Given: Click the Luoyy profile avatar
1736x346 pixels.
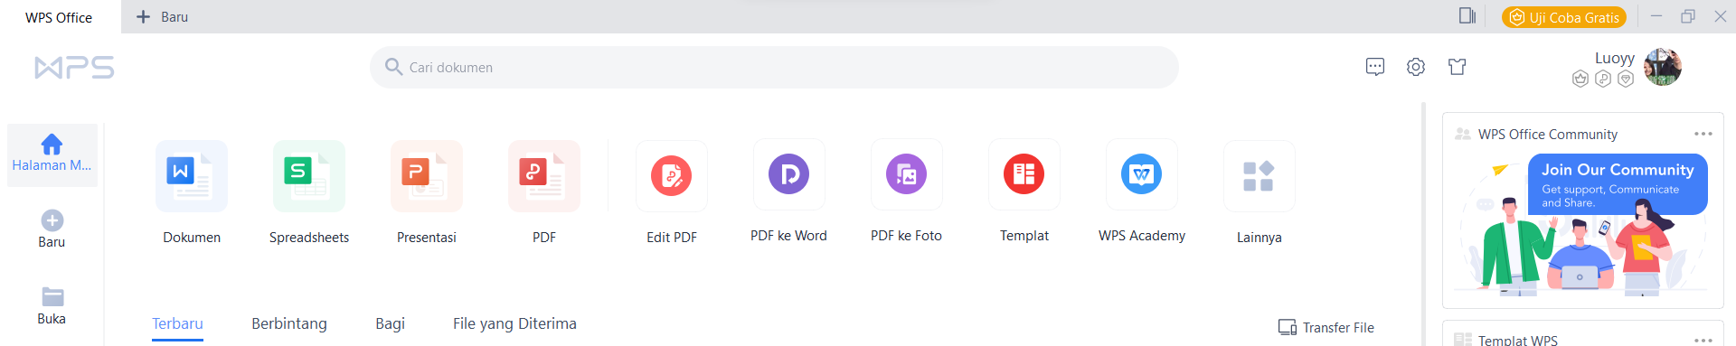Looking at the screenshot, I should [1663, 67].
